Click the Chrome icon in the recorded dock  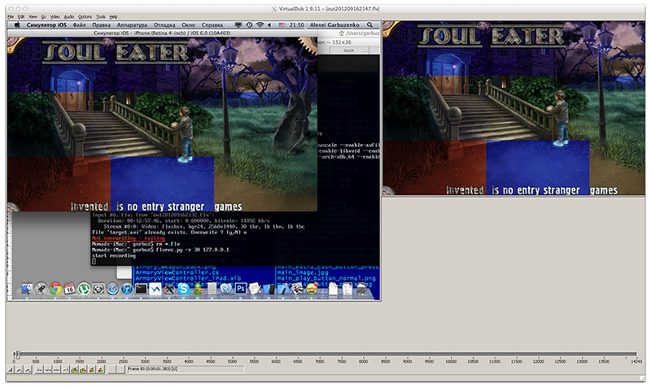(x=55, y=289)
